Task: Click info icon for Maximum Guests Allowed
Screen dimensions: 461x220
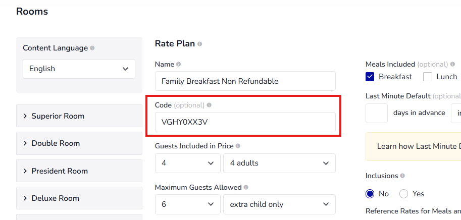Action: [246, 187]
